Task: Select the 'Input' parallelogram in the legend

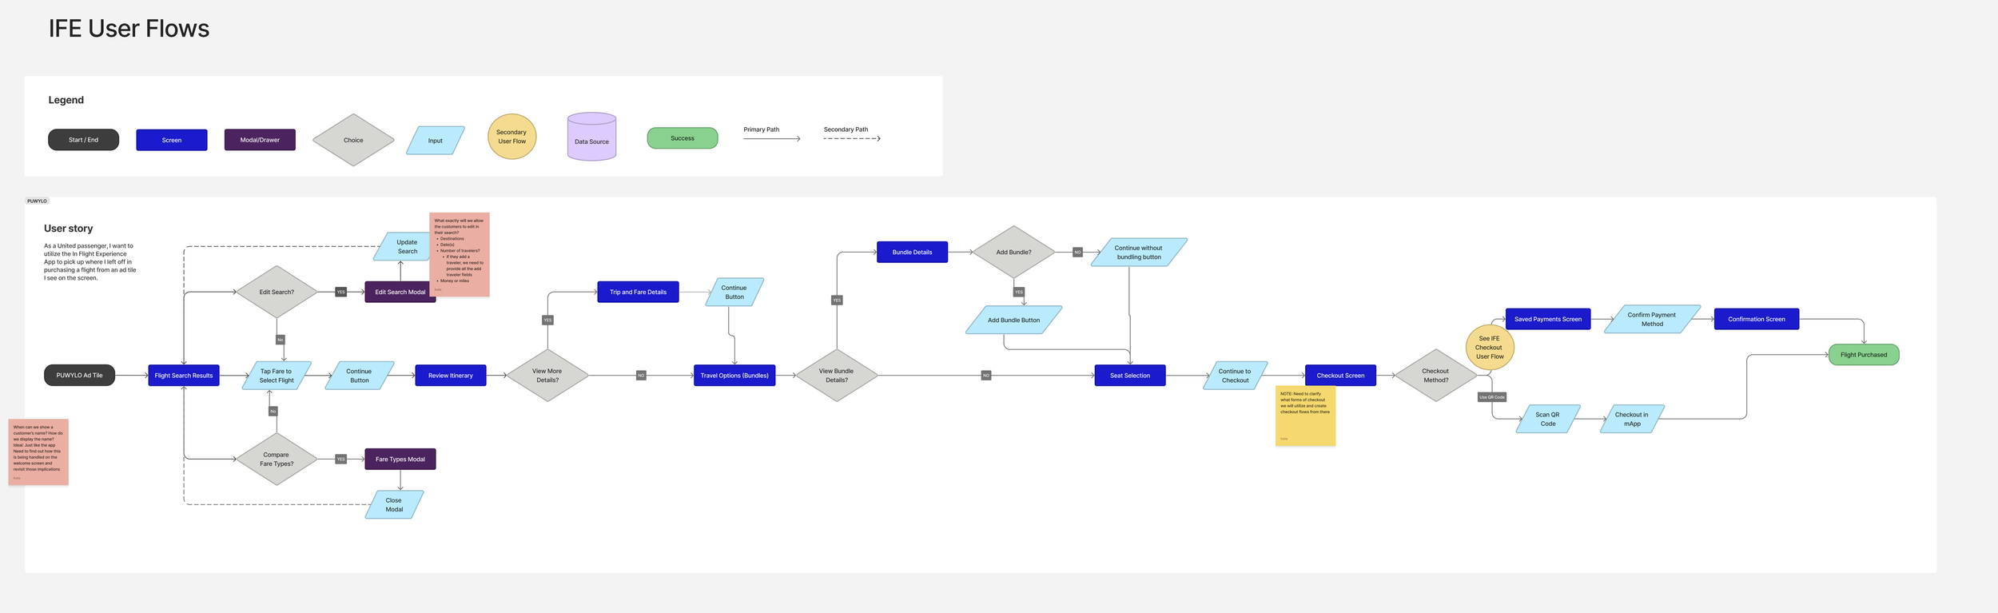Action: click(x=436, y=141)
